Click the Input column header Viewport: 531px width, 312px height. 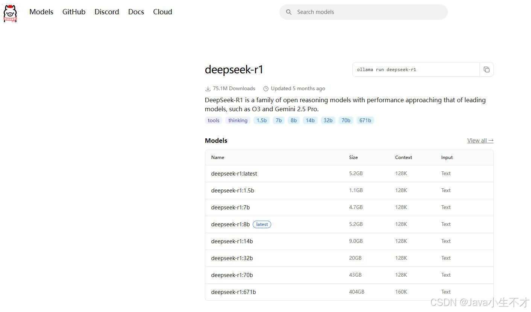[x=447, y=158]
